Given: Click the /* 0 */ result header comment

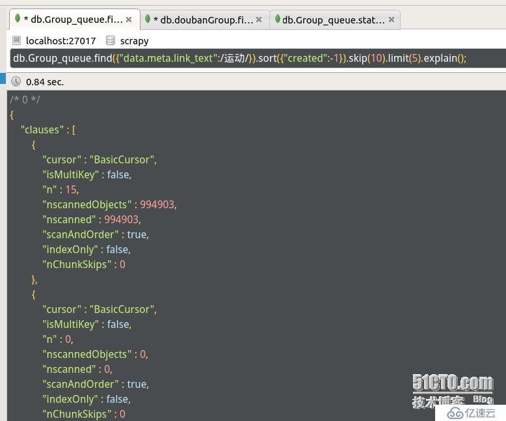Looking at the screenshot, I should [x=25, y=100].
